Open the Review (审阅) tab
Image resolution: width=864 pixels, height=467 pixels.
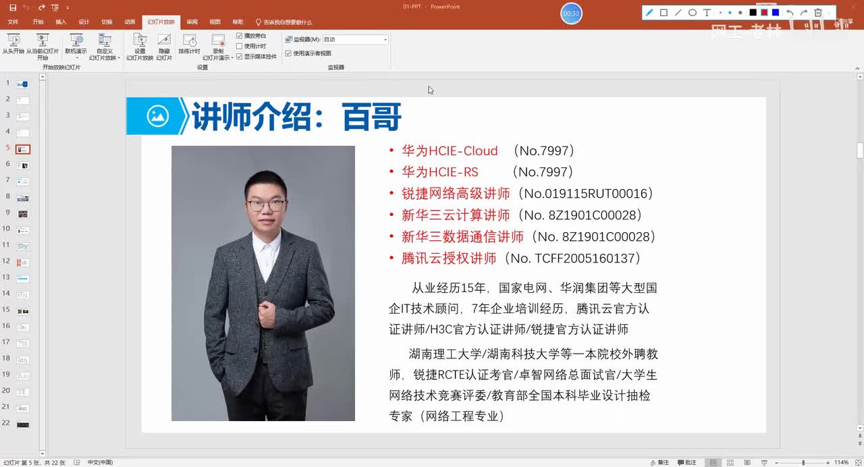coord(192,22)
